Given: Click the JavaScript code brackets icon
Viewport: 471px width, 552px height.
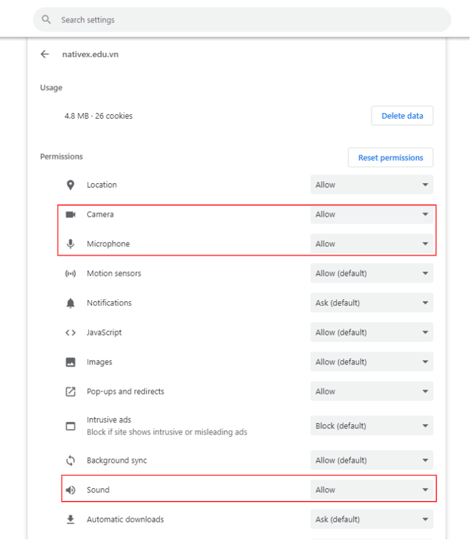Looking at the screenshot, I should coord(71,332).
